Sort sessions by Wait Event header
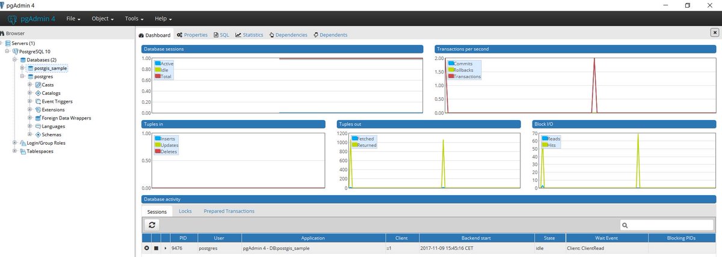722x257 pixels. [x=606, y=238]
